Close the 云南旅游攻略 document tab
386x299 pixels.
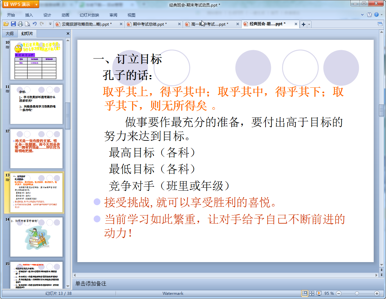(121, 24)
